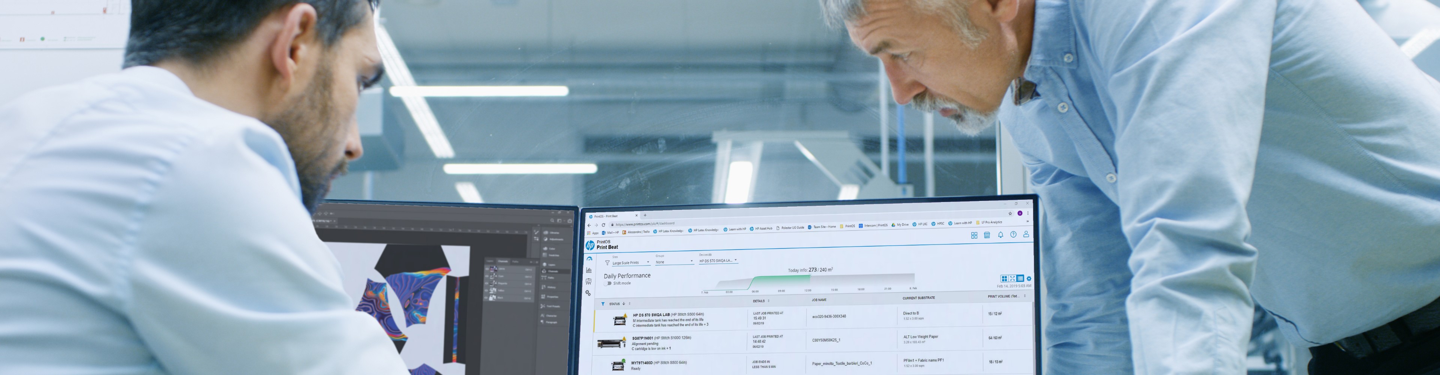Image resolution: width=1440 pixels, height=375 pixels.
Task: Open the notifications bell in PrintOS
Action: (1000, 235)
